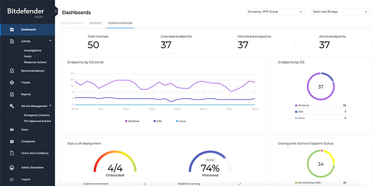Click the Gravityzone endpoint status donut chart
The width and height of the screenshot is (372, 186).
[x=320, y=164]
